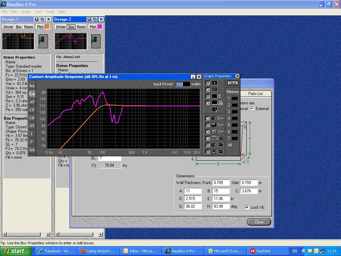Open Microsoft Excel from the taskbar
This screenshot has width=341, height=256.
coord(225,251)
